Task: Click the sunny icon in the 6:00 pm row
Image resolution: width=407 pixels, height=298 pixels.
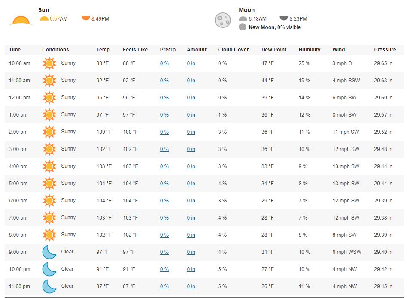Action: coord(49,201)
